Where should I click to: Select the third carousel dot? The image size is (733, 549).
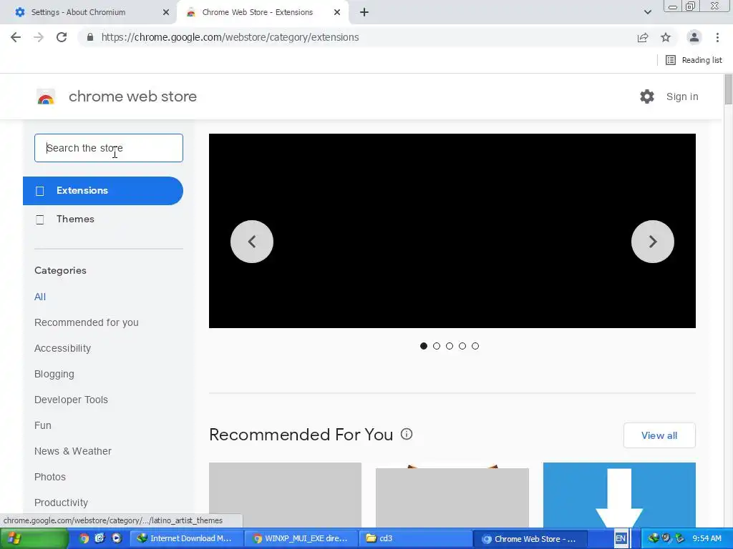pos(450,346)
